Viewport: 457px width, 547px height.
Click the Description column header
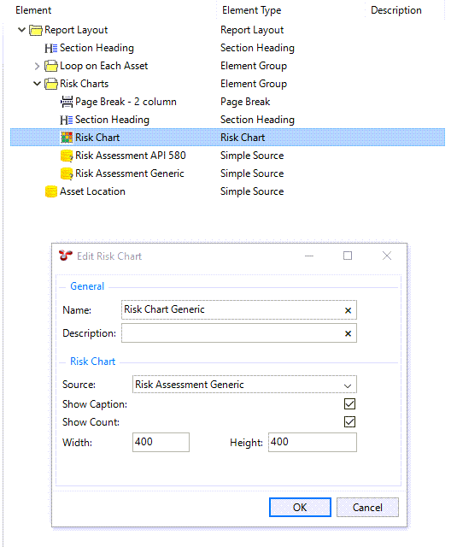tap(396, 10)
